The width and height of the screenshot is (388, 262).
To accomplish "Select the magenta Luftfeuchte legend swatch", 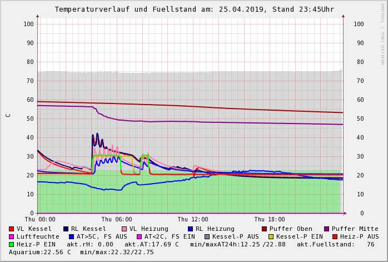I will click(12, 236).
